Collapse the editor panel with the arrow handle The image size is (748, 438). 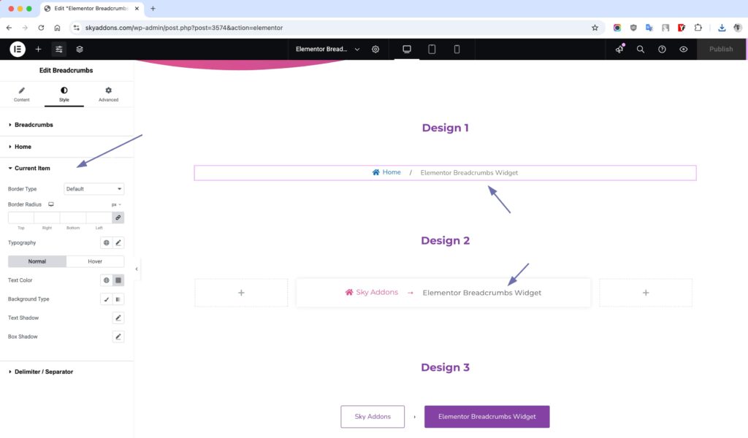click(x=137, y=269)
